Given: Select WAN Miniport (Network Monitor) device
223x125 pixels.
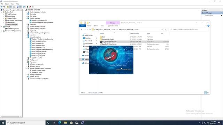Looking at the screenshot, I should click(x=43, y=49).
